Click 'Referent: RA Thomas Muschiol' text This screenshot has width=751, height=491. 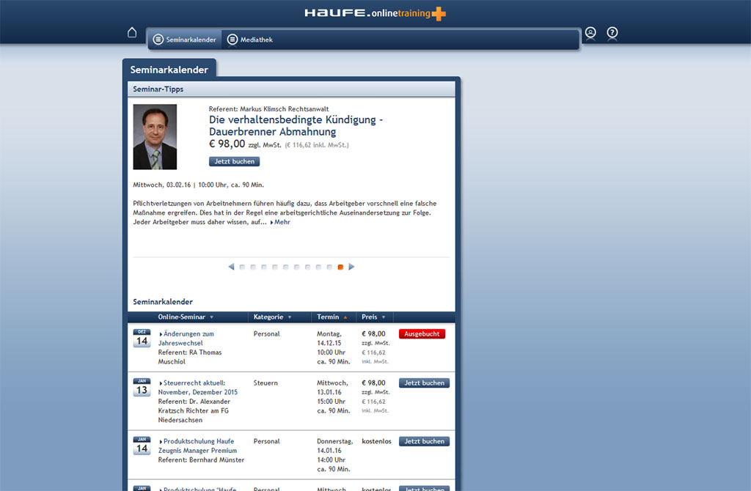tap(190, 357)
